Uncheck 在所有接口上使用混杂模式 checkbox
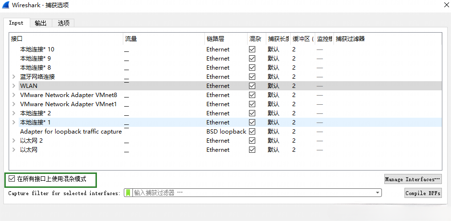Viewport: 451px width, 221px height. tap(12, 179)
